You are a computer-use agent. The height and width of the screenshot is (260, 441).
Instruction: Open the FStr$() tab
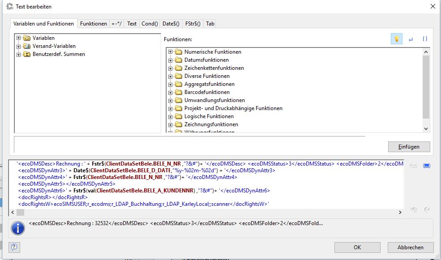(x=193, y=24)
